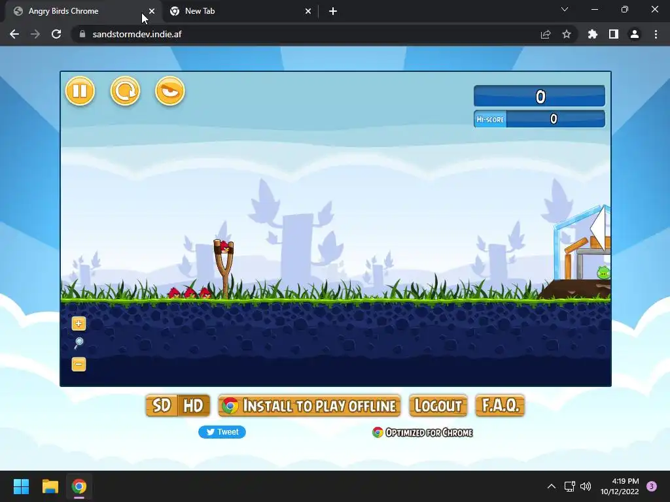Click the Chrome icon in the taskbar
The image size is (670, 502).
(x=79, y=486)
